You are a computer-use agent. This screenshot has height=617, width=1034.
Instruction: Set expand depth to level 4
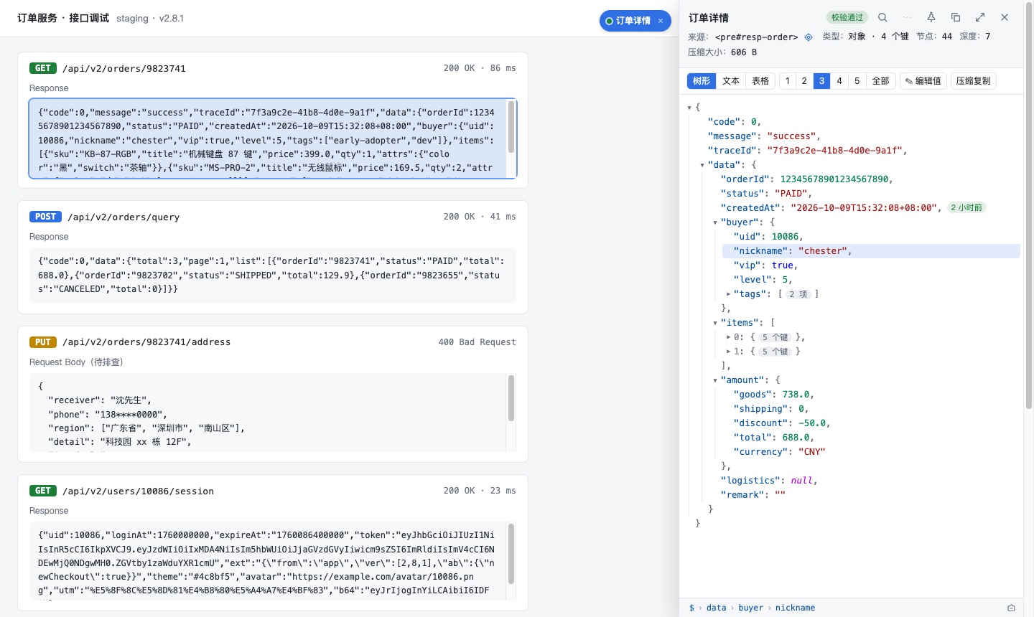point(839,81)
